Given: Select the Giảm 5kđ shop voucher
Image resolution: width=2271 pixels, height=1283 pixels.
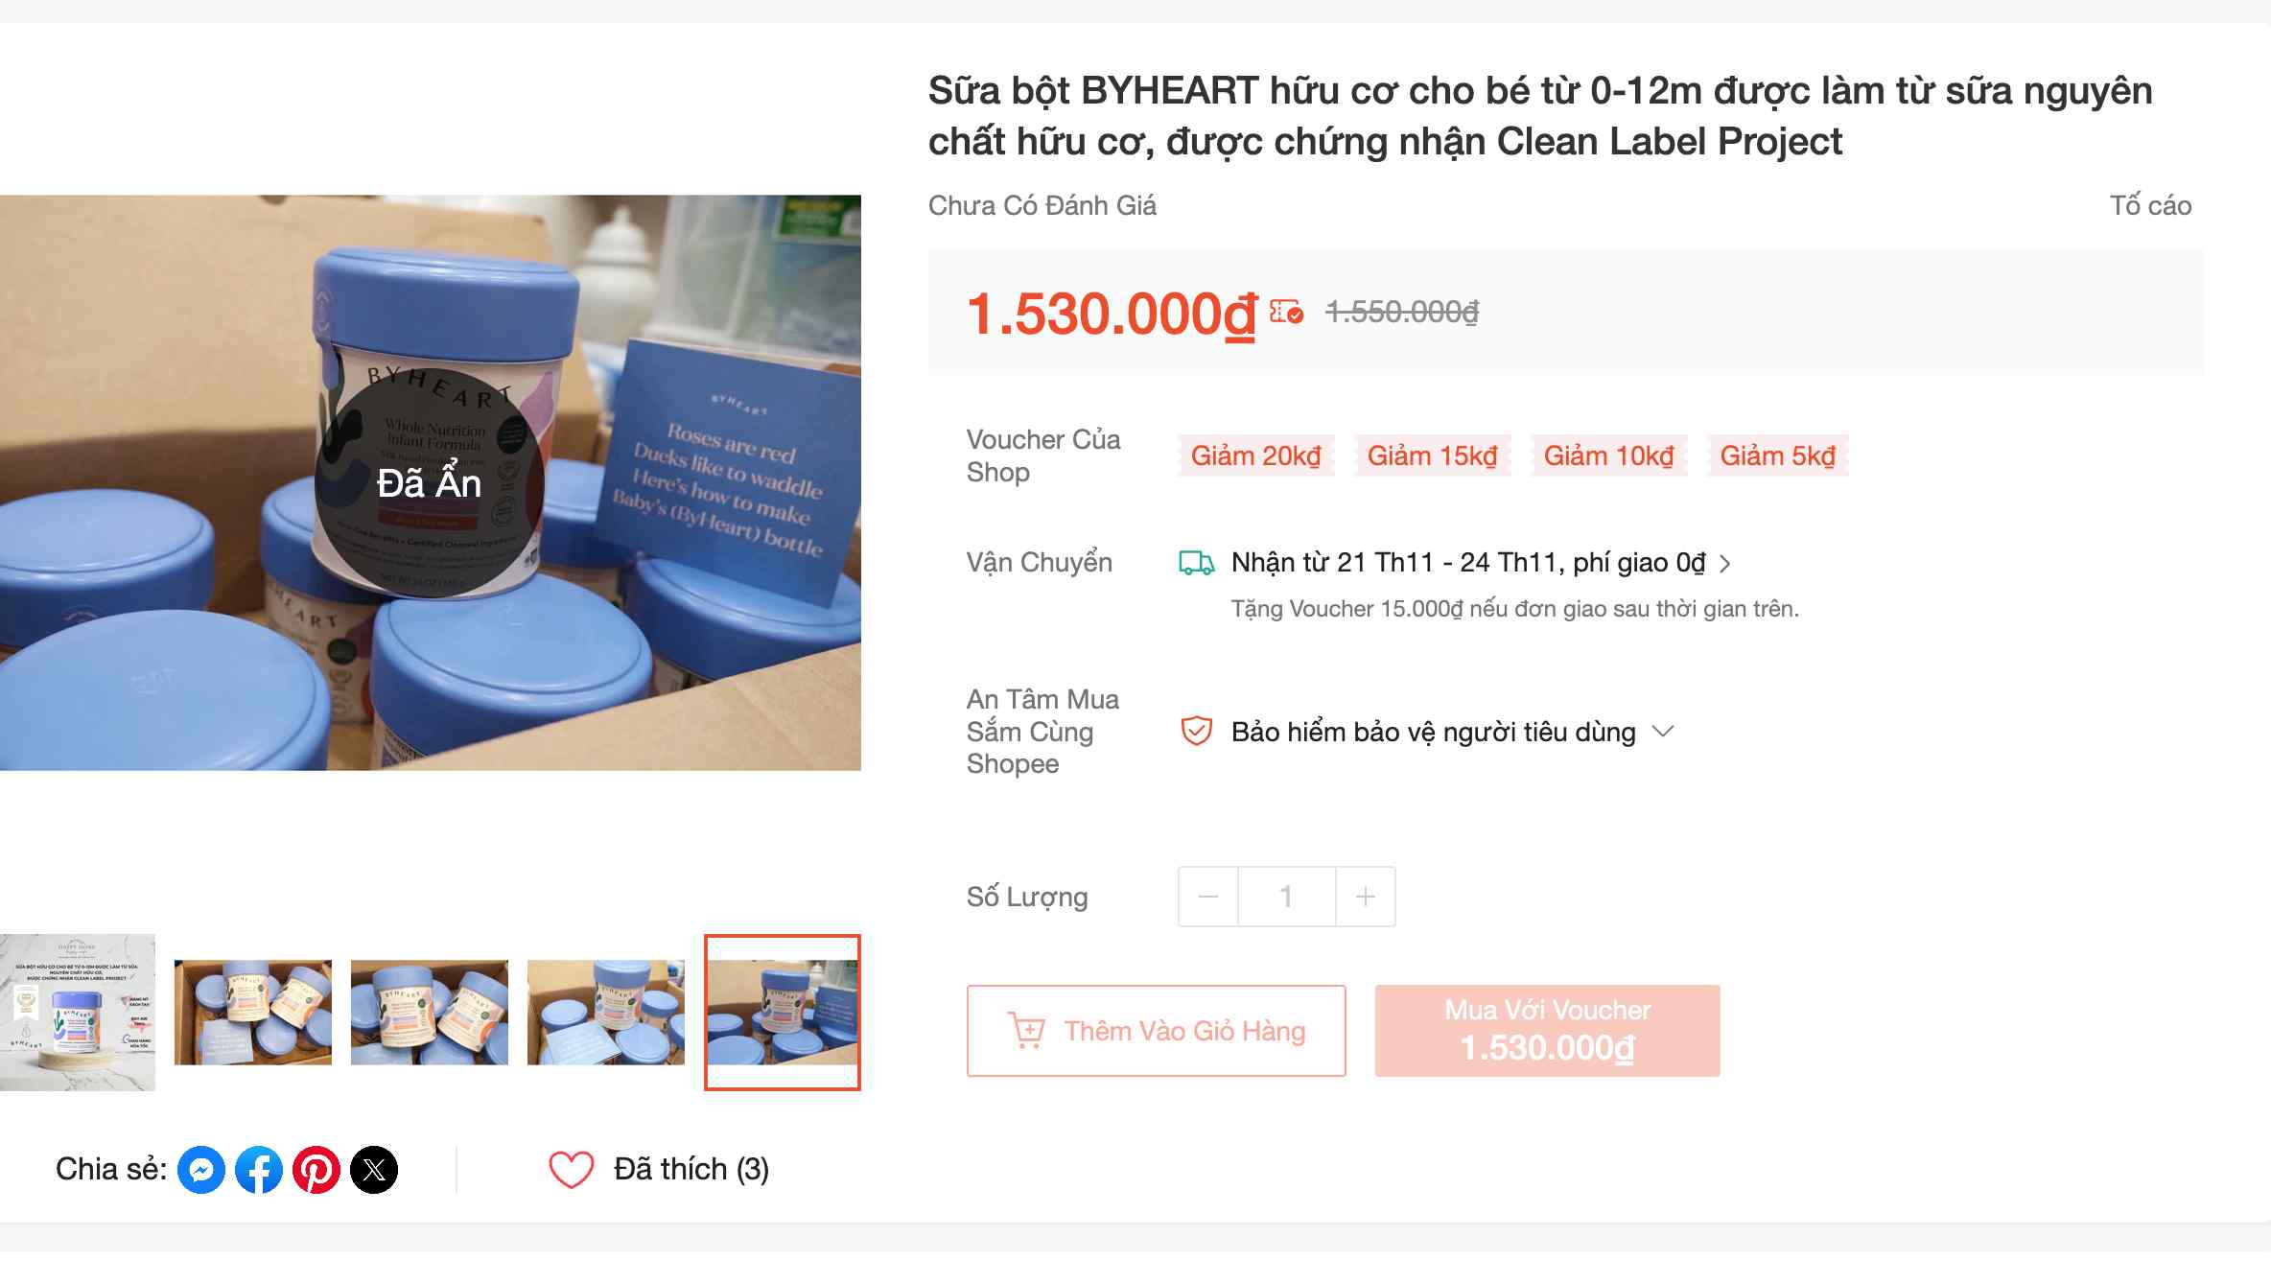Looking at the screenshot, I should [x=1777, y=455].
